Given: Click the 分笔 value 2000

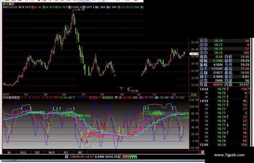Looking at the screenshot, I should pyautogui.click(x=219, y=81).
